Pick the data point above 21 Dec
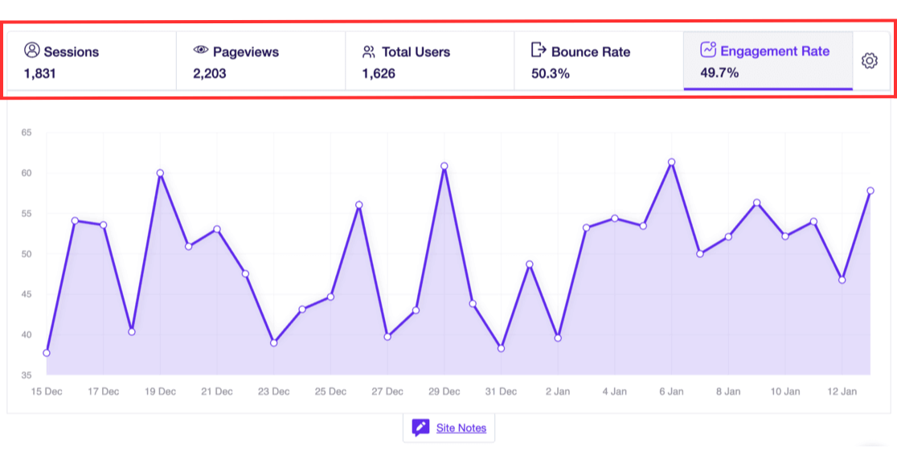This screenshot has height=467, width=897. (x=217, y=230)
